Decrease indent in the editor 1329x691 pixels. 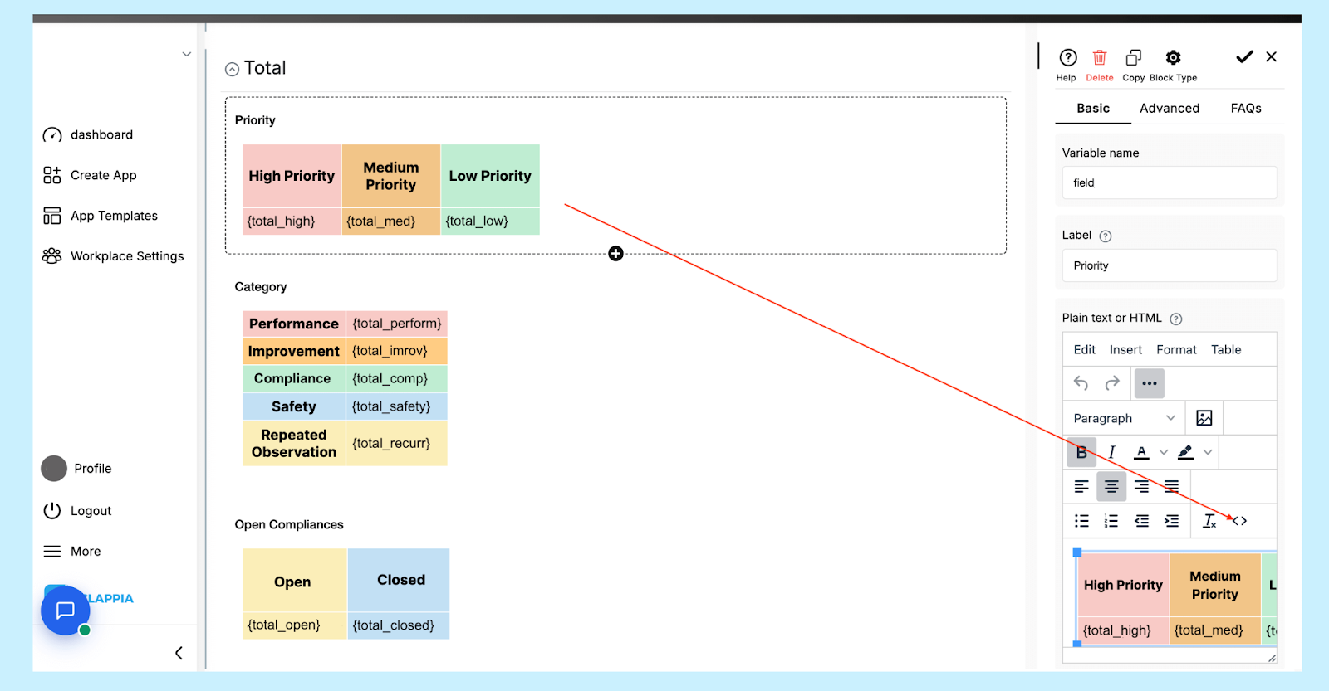1142,521
